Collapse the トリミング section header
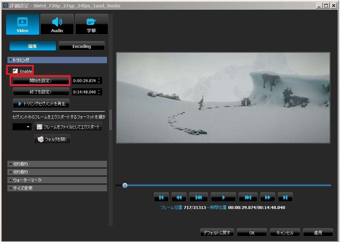The height and width of the screenshot is (242, 340). [x=57, y=60]
